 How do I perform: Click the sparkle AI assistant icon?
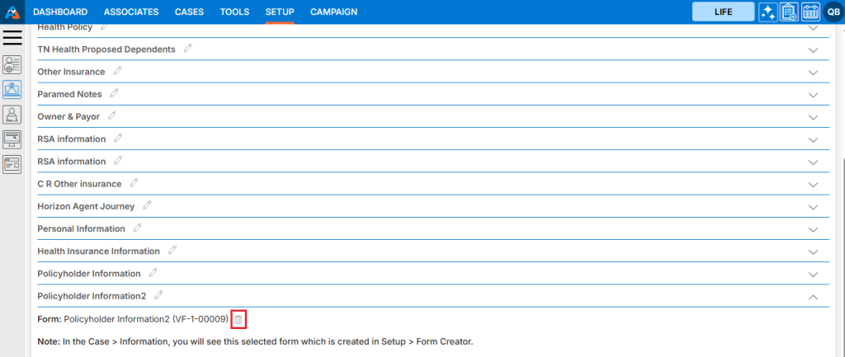coord(768,12)
